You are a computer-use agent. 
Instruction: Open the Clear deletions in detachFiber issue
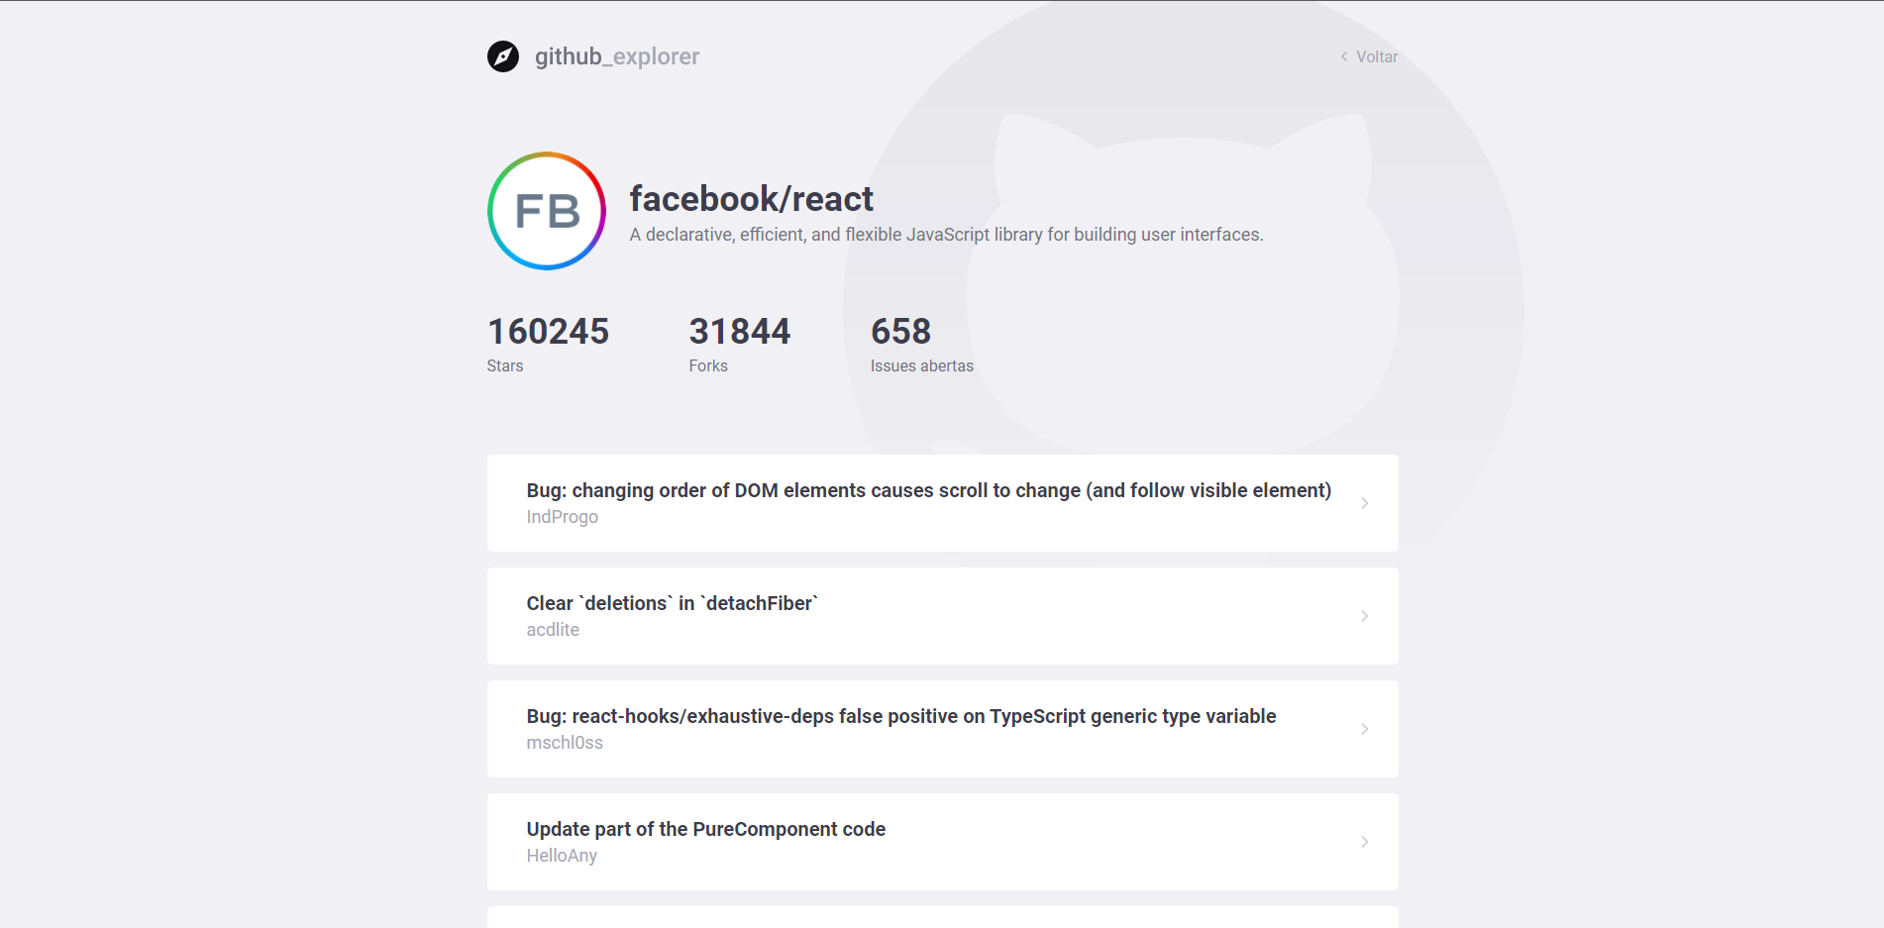673,603
